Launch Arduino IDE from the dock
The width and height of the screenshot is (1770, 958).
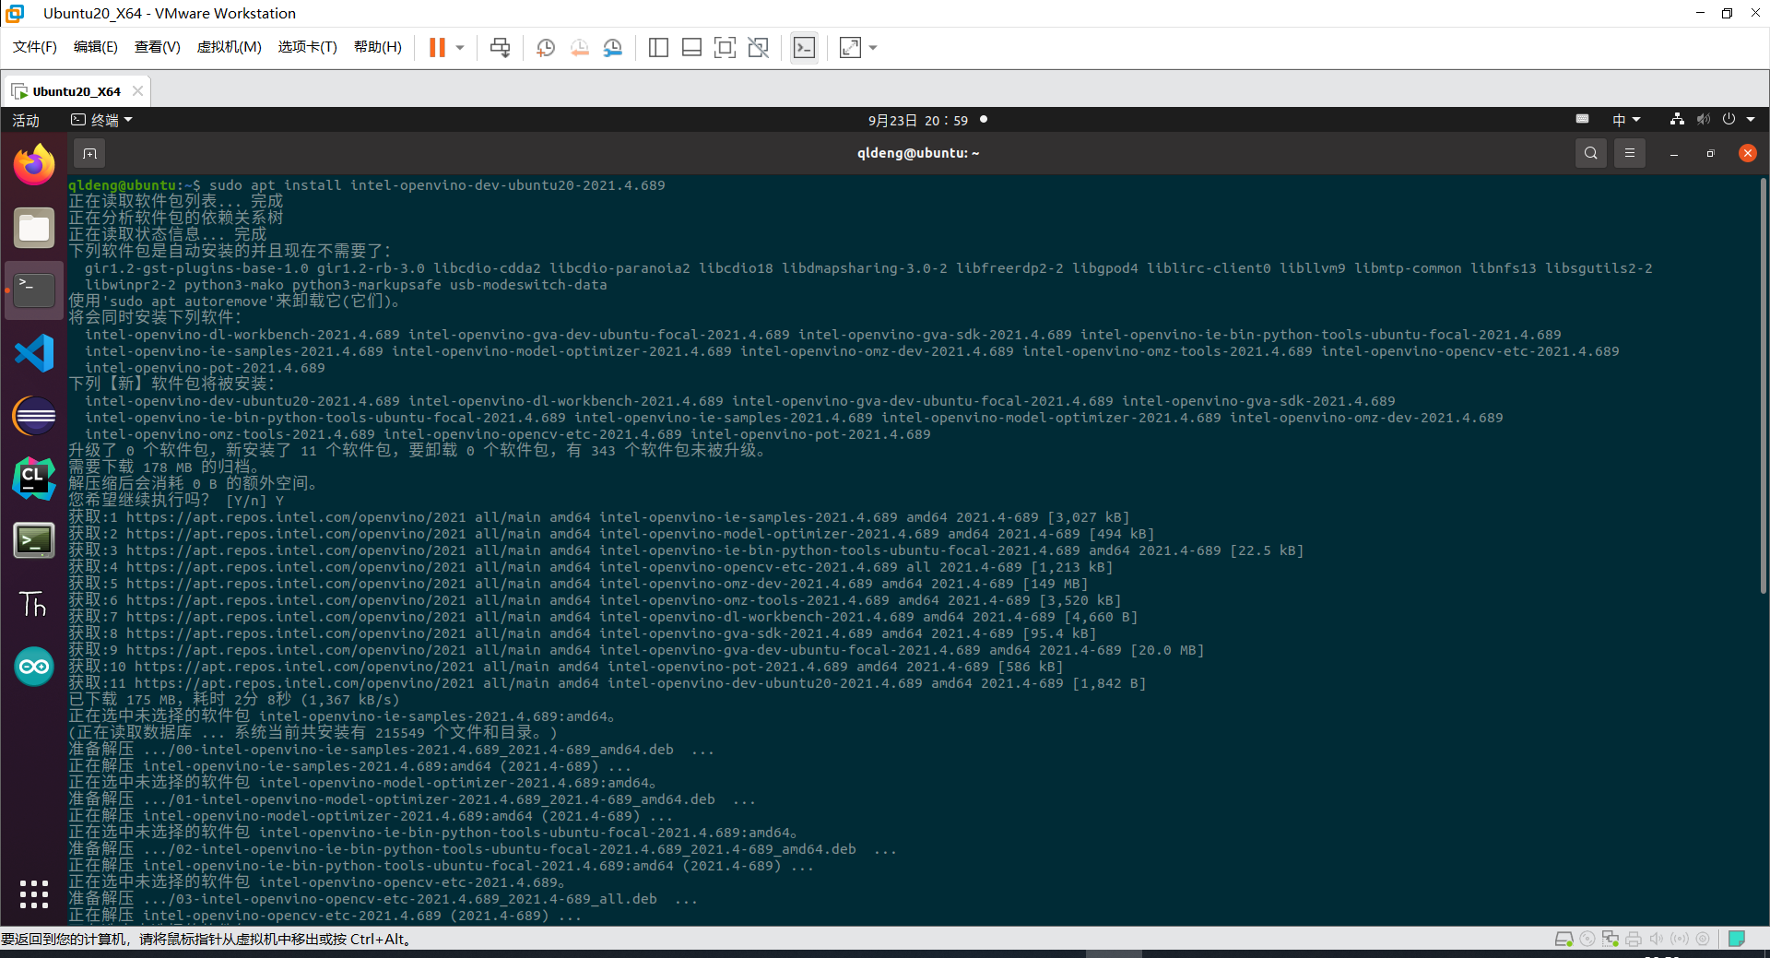(34, 667)
